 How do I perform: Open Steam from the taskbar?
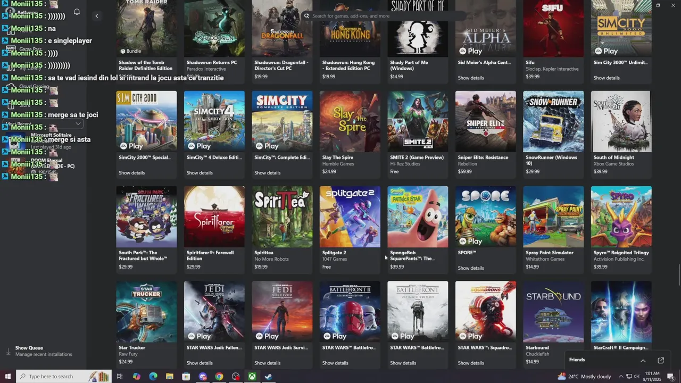point(269,377)
